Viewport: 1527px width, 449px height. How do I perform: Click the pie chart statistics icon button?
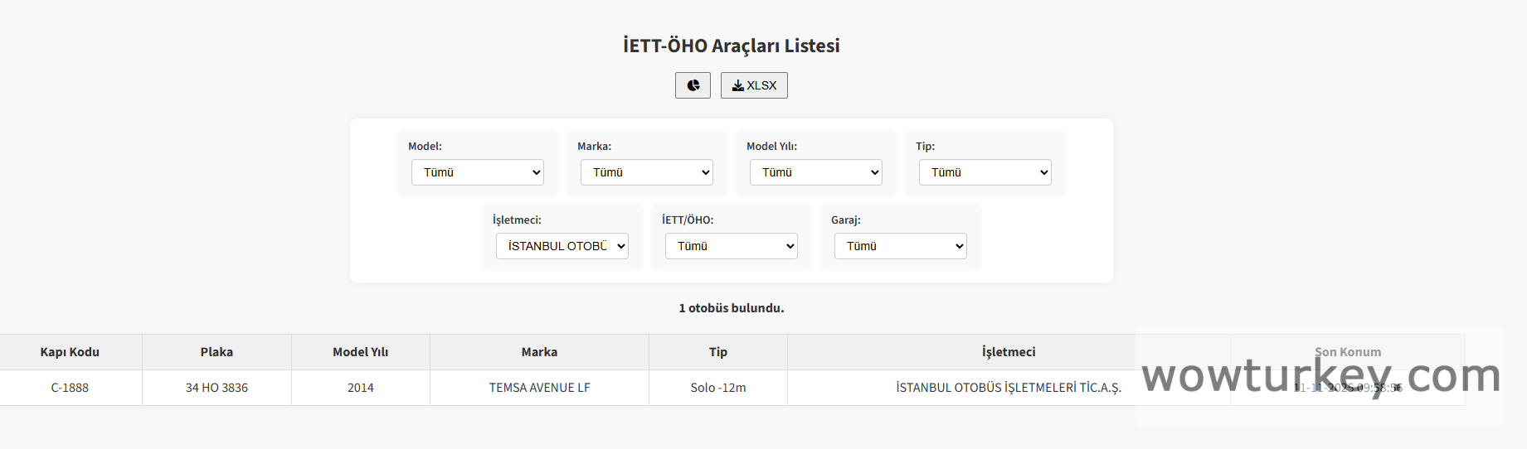coord(693,85)
